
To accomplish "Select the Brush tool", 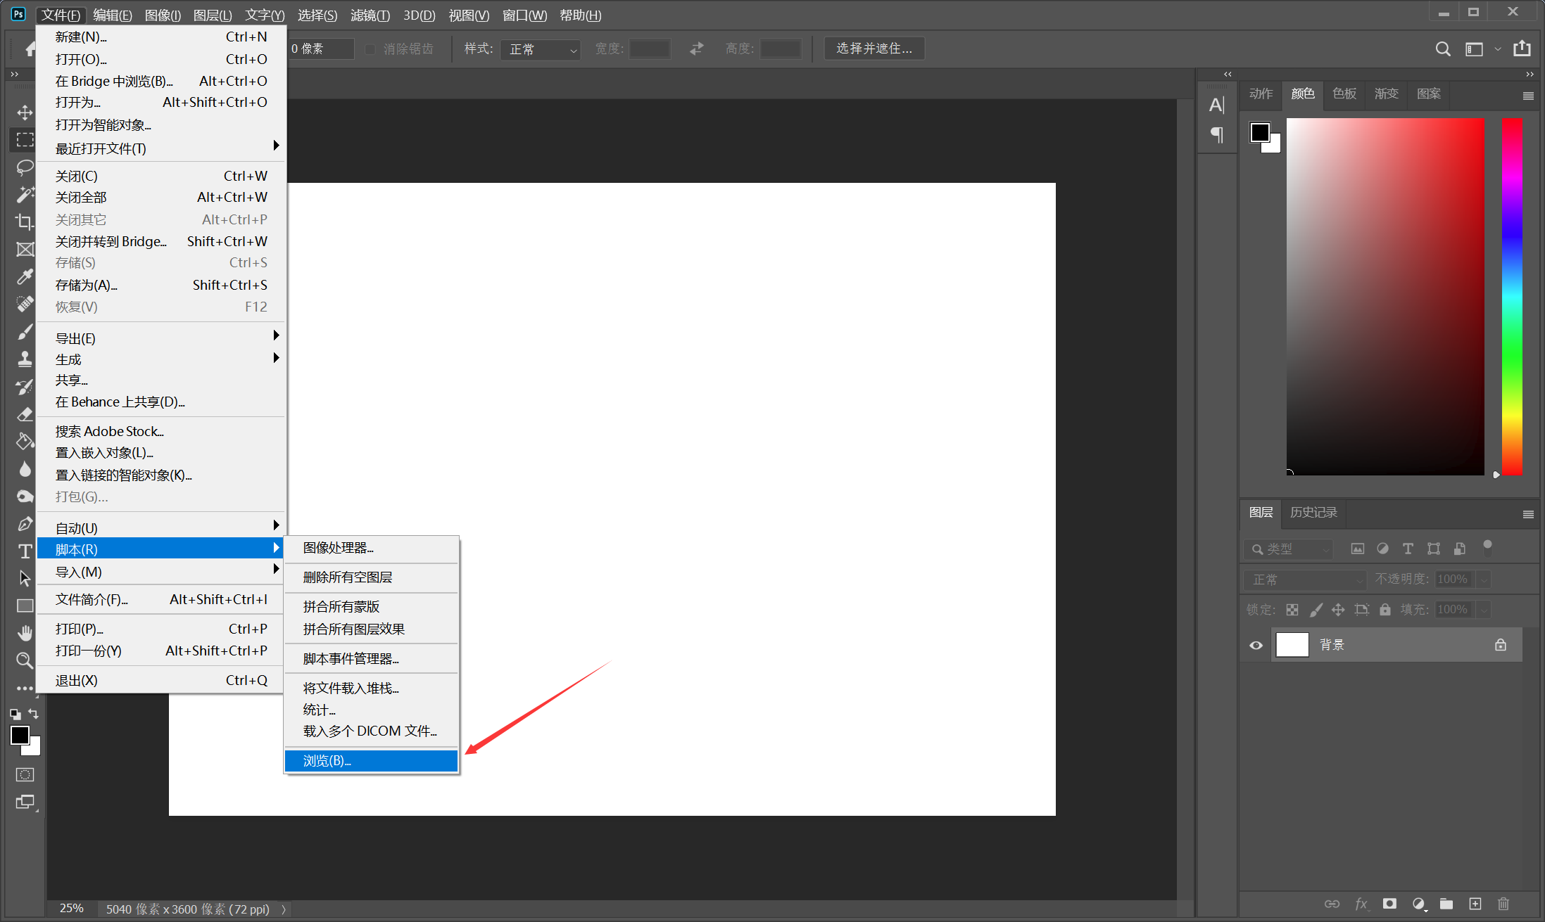I will point(25,331).
